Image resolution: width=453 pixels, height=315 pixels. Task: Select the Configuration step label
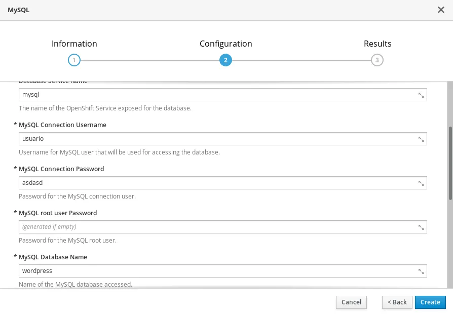point(225,44)
